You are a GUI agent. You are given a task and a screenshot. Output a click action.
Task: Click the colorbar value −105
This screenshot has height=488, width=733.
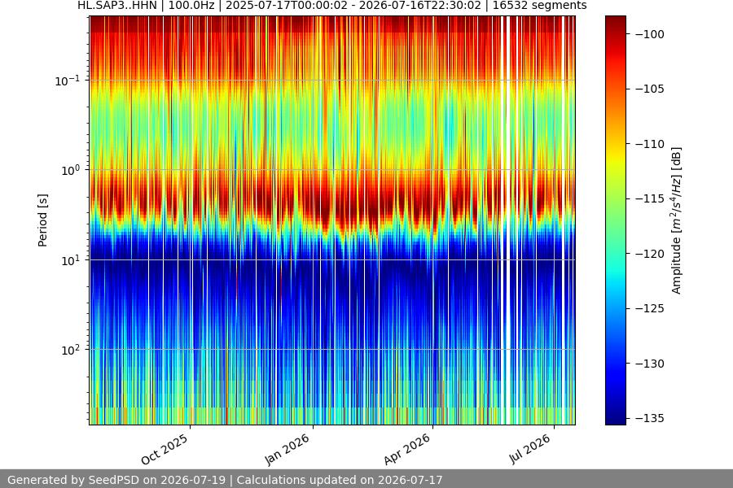point(649,89)
